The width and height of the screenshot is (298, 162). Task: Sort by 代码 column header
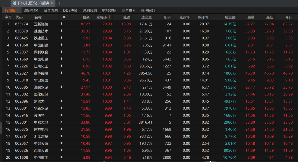(19, 17)
